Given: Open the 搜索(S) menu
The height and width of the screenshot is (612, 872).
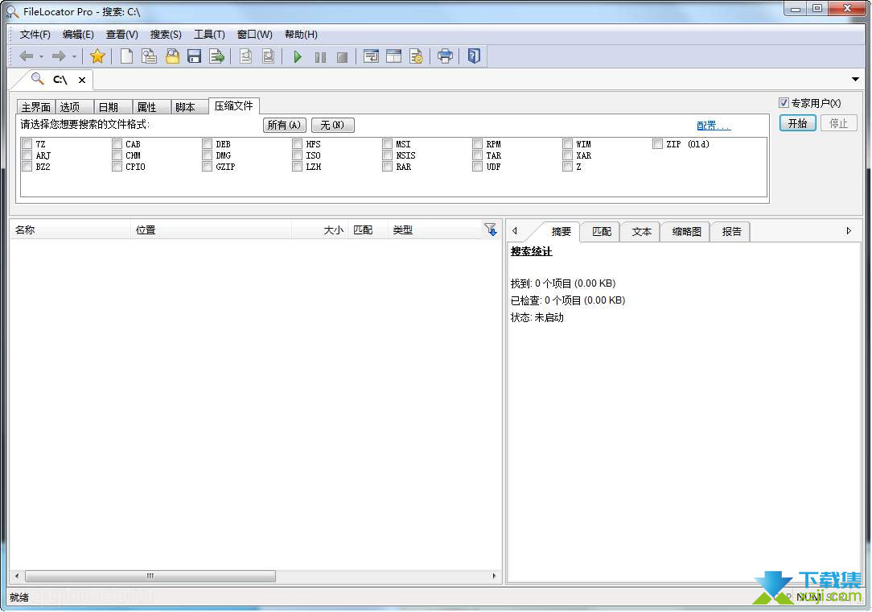Looking at the screenshot, I should 166,35.
